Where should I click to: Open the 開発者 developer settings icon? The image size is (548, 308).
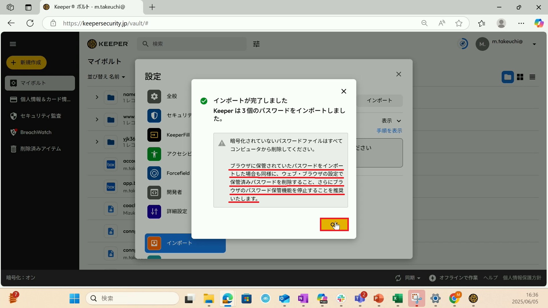(154, 193)
